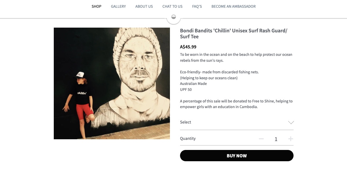
Task: Click the Bondi Bandits 'Chillin' product title
Action: tap(234, 34)
